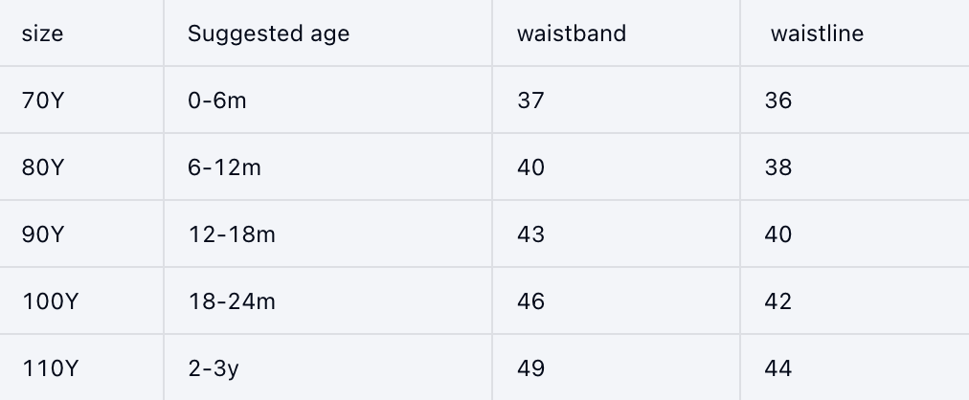The image size is (969, 400).
Task: Click waistband value 37
Action: coord(530,100)
